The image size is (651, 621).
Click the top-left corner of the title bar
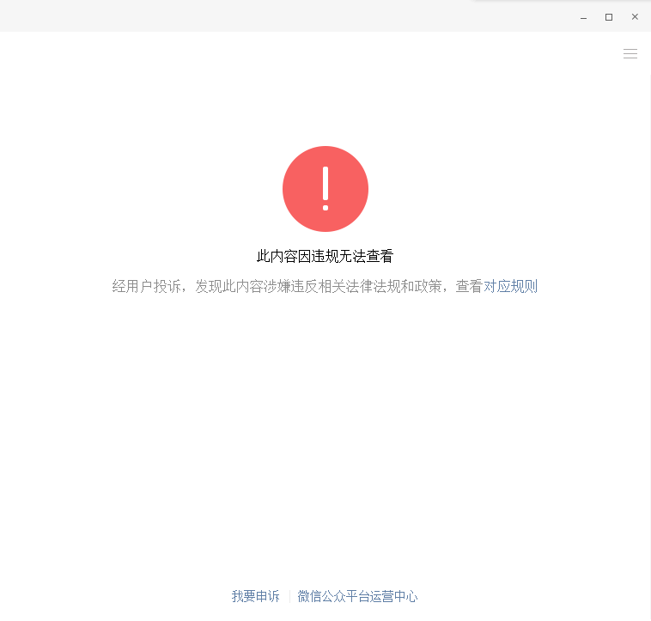pyautogui.click(x=9, y=9)
